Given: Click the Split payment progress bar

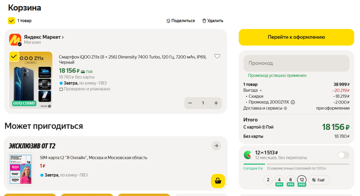Looking at the screenshot, I should coord(296,164).
